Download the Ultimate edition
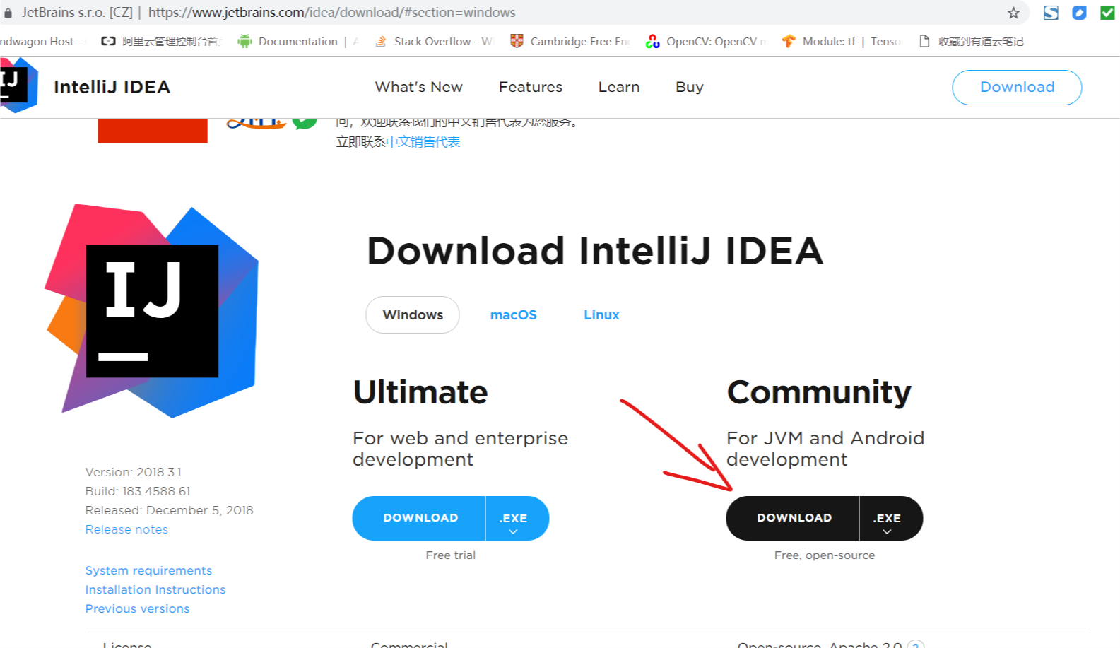 tap(419, 518)
